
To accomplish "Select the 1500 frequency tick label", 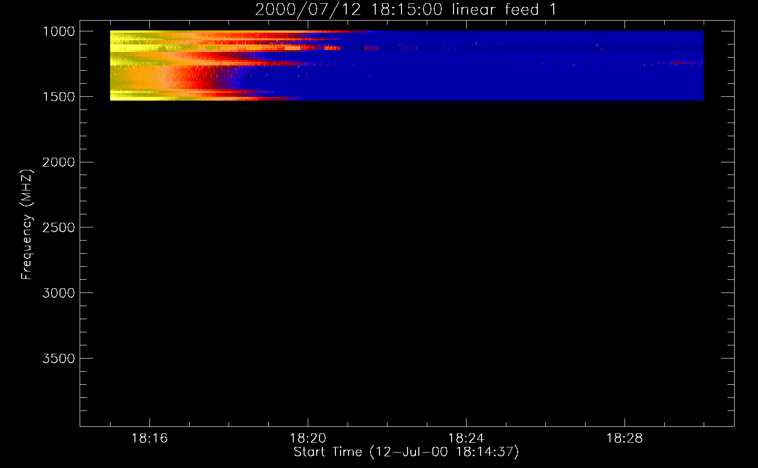I will click(x=59, y=97).
